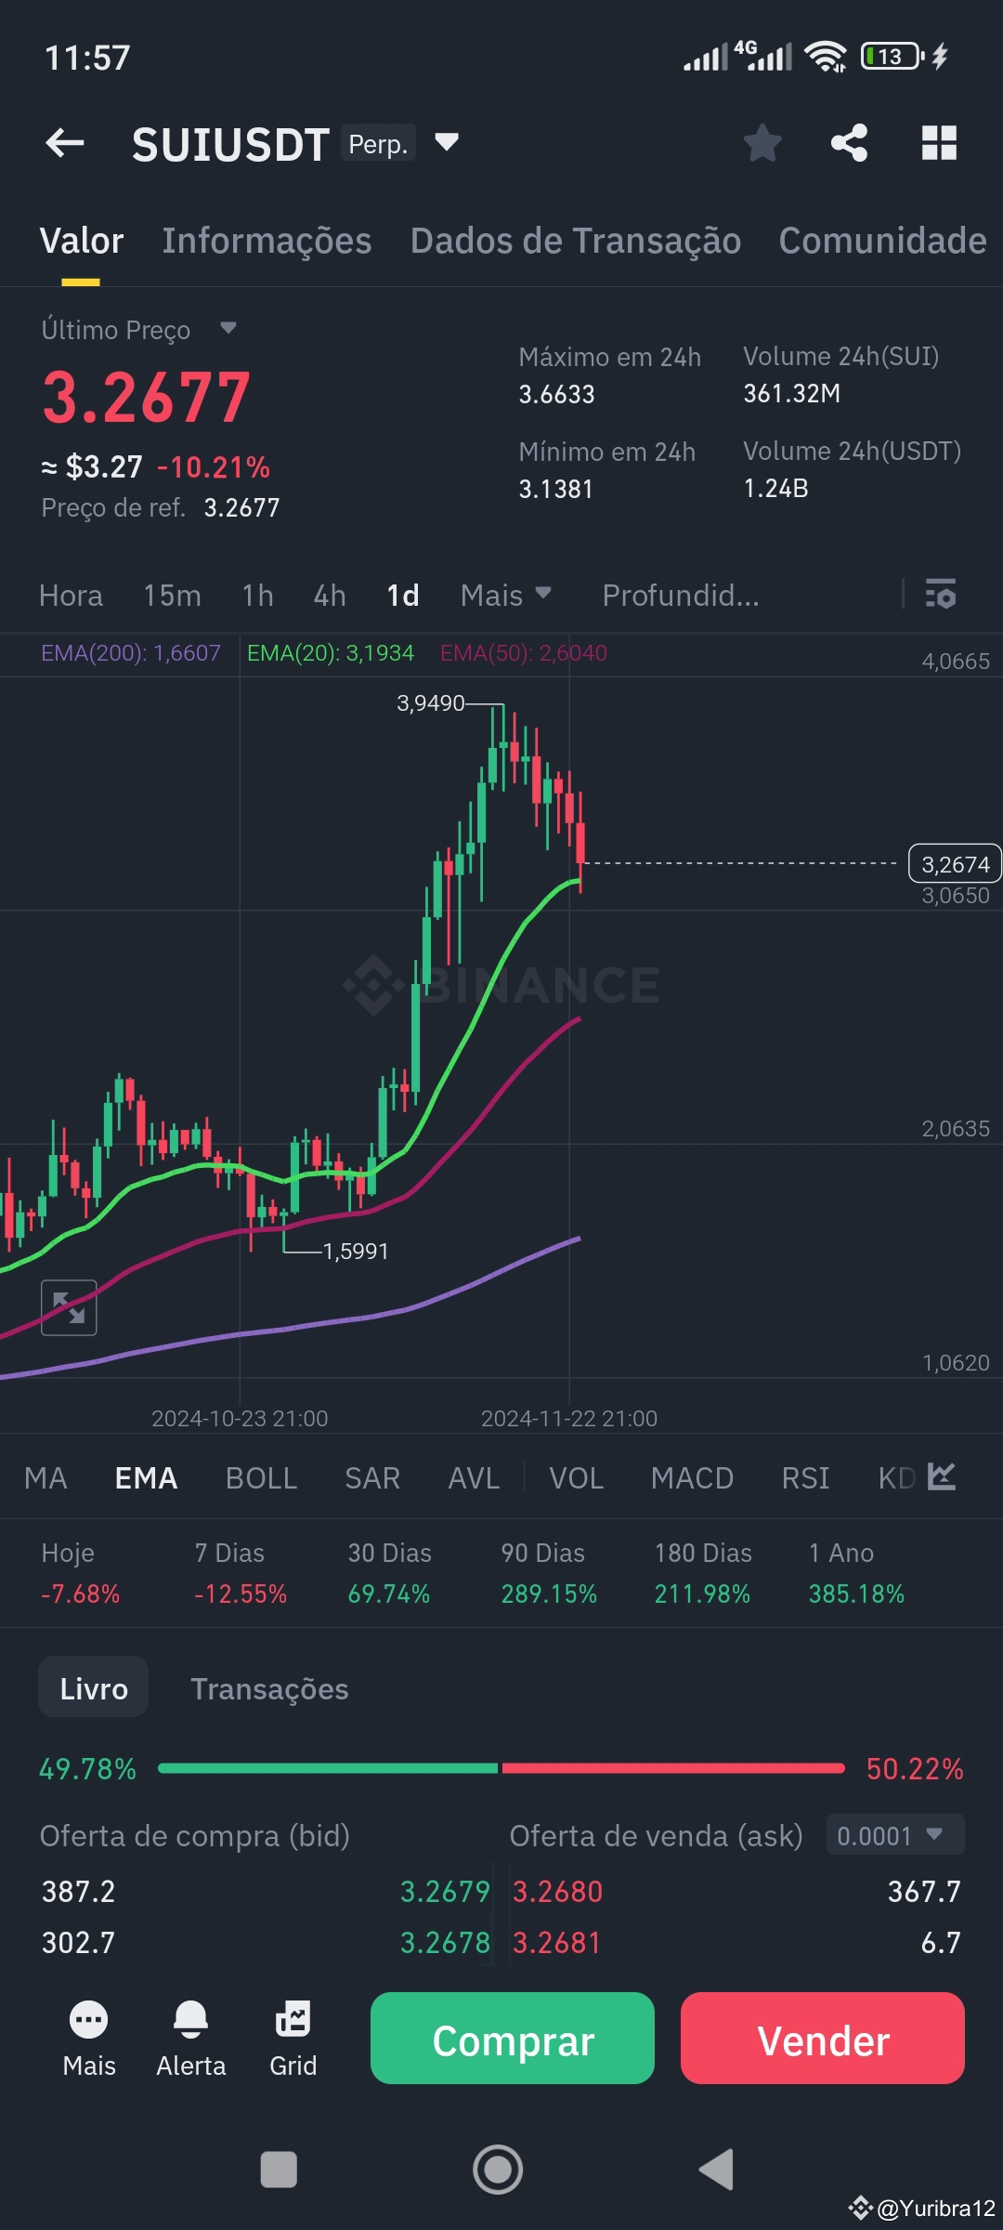Enable the MA indicator
Viewport: 1003px width, 2230px height.
point(46,1477)
